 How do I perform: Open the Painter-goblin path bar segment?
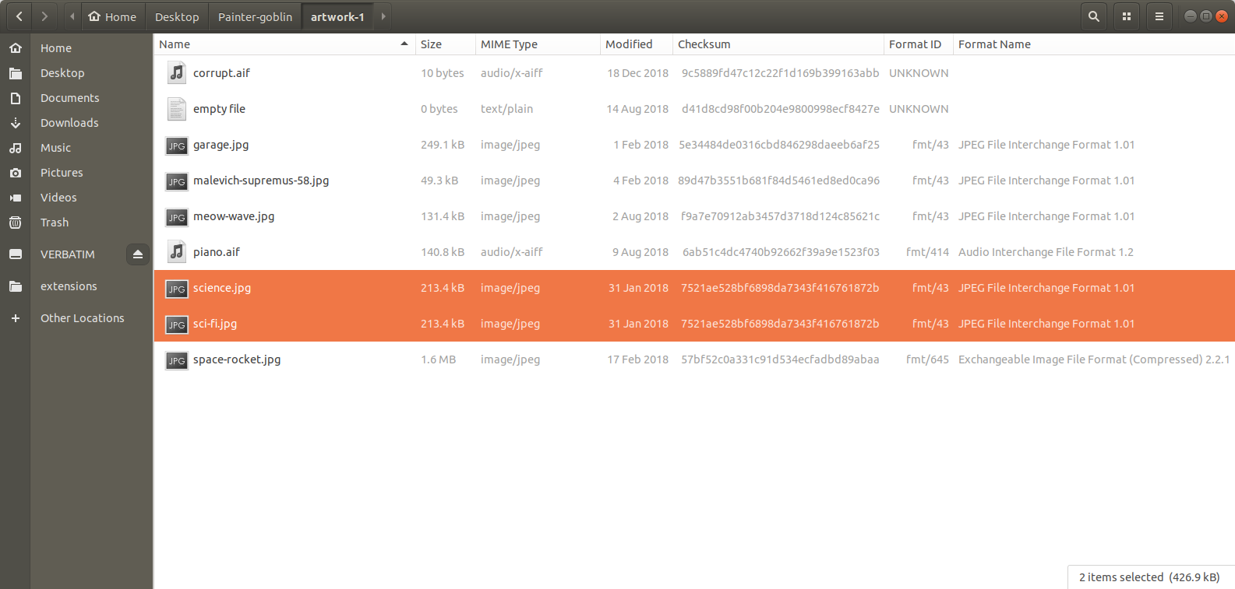(255, 16)
